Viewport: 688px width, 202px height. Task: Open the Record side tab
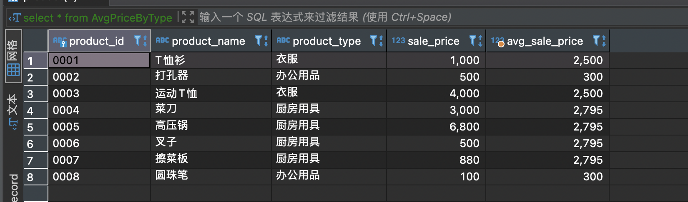click(13, 187)
